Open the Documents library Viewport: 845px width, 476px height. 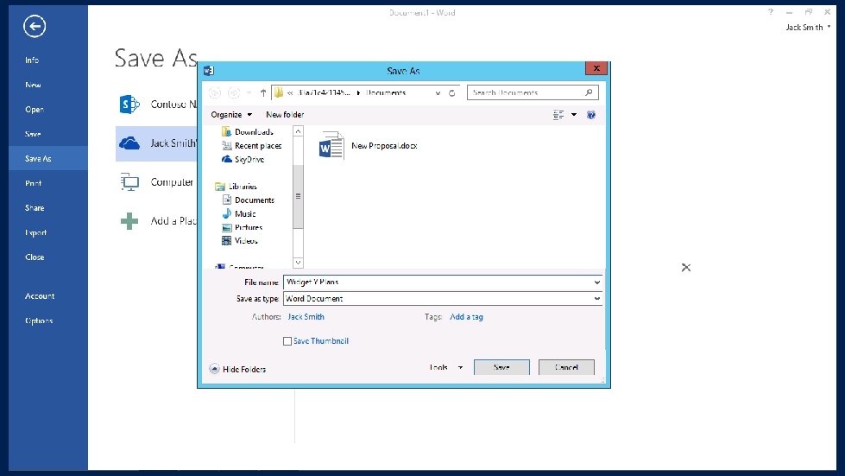click(x=249, y=200)
